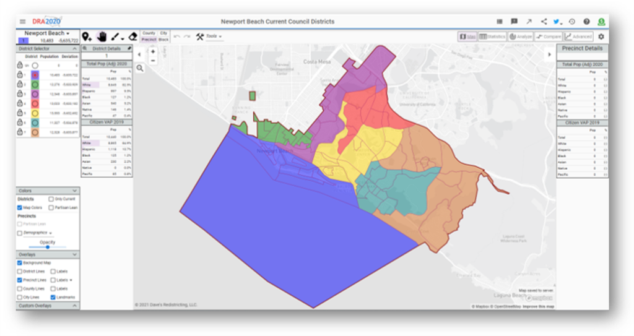This screenshot has width=634, height=336.
Task: Switch to the Statistics tab
Action: click(x=492, y=37)
